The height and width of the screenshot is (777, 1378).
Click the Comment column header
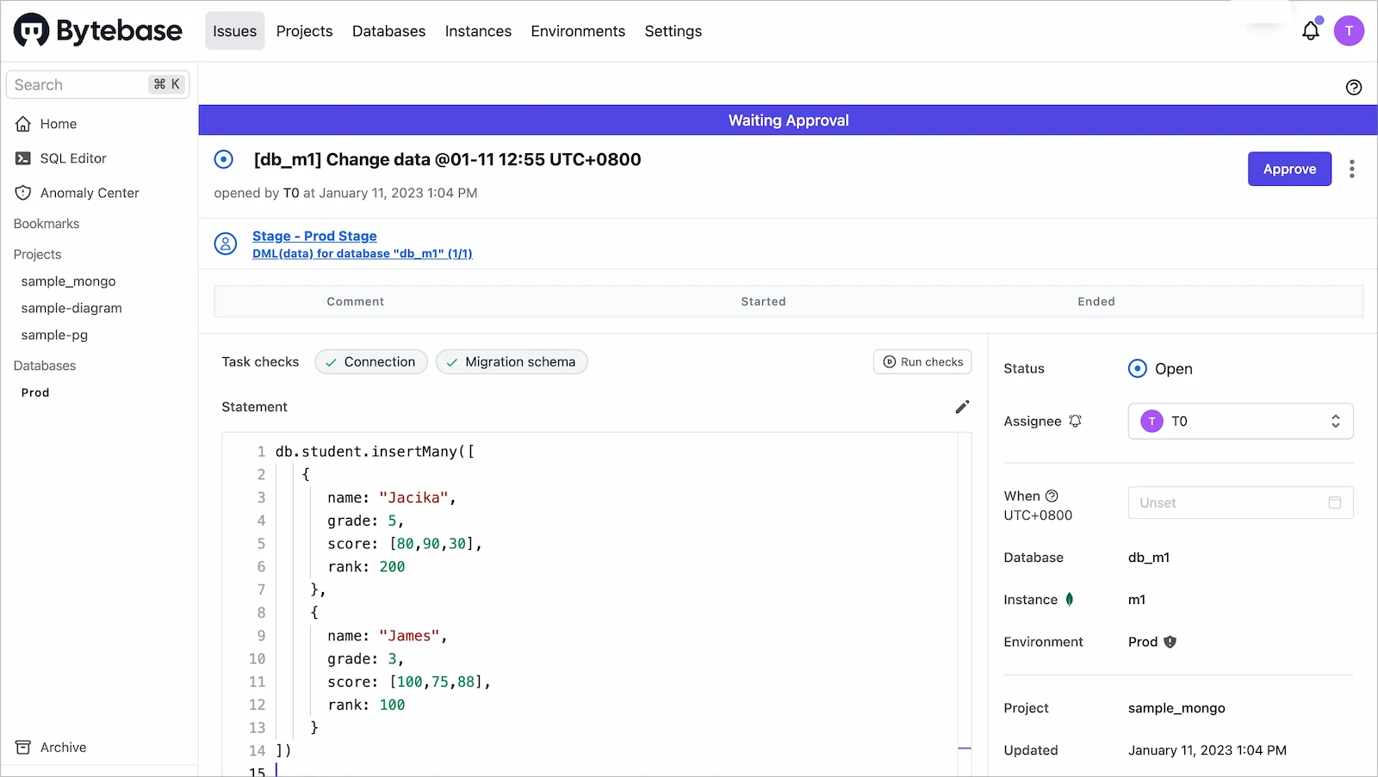[355, 301]
